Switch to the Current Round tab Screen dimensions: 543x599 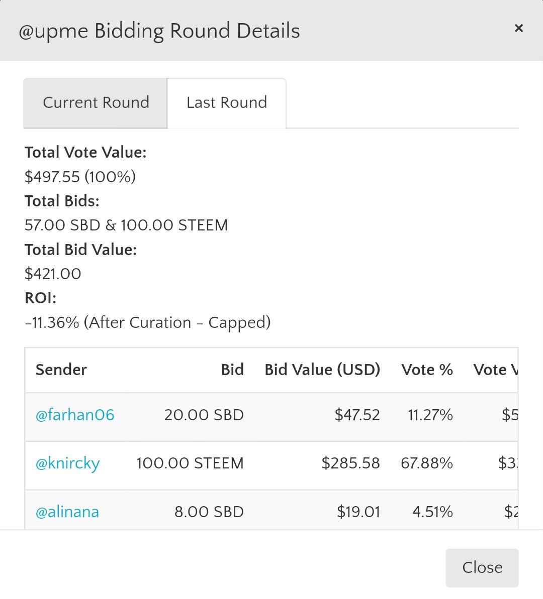coord(96,103)
